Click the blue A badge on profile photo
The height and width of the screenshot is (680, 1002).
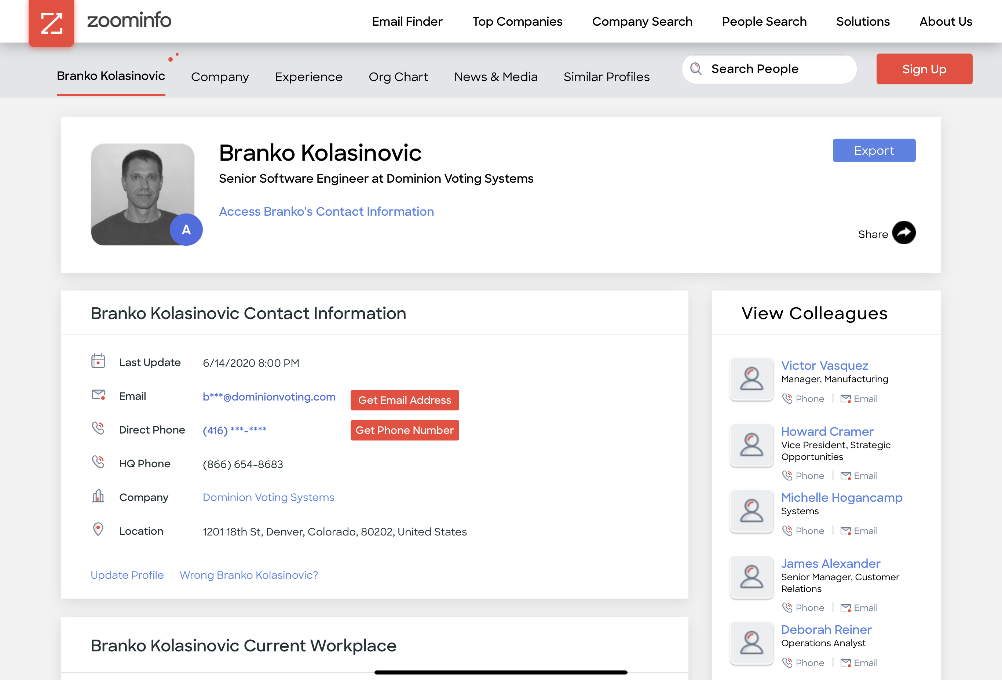tap(186, 229)
